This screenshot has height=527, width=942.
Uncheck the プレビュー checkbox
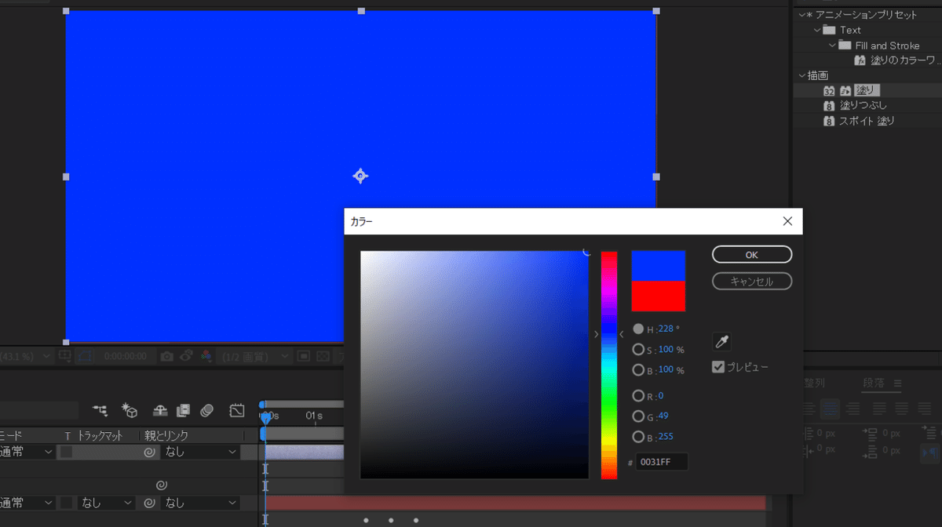click(718, 366)
